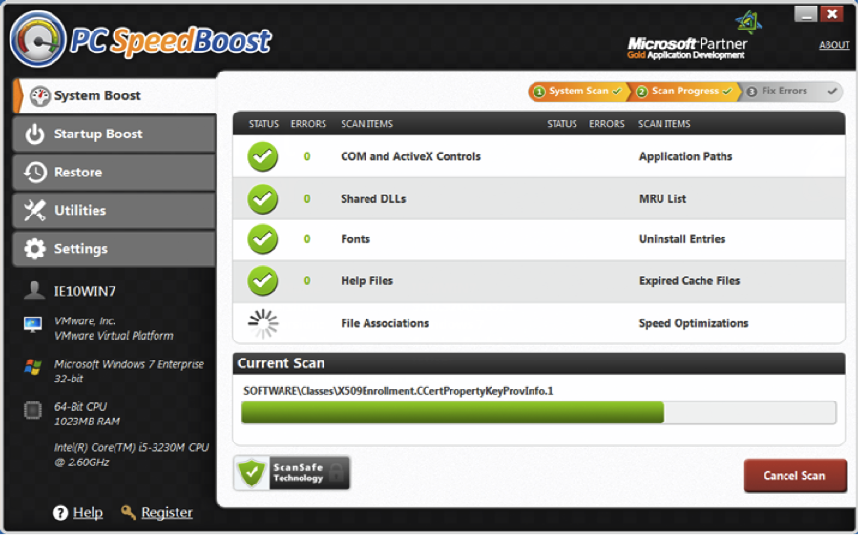This screenshot has width=858, height=535.
Task: Click the IE10WIN7 computer name
Action: click(x=85, y=291)
